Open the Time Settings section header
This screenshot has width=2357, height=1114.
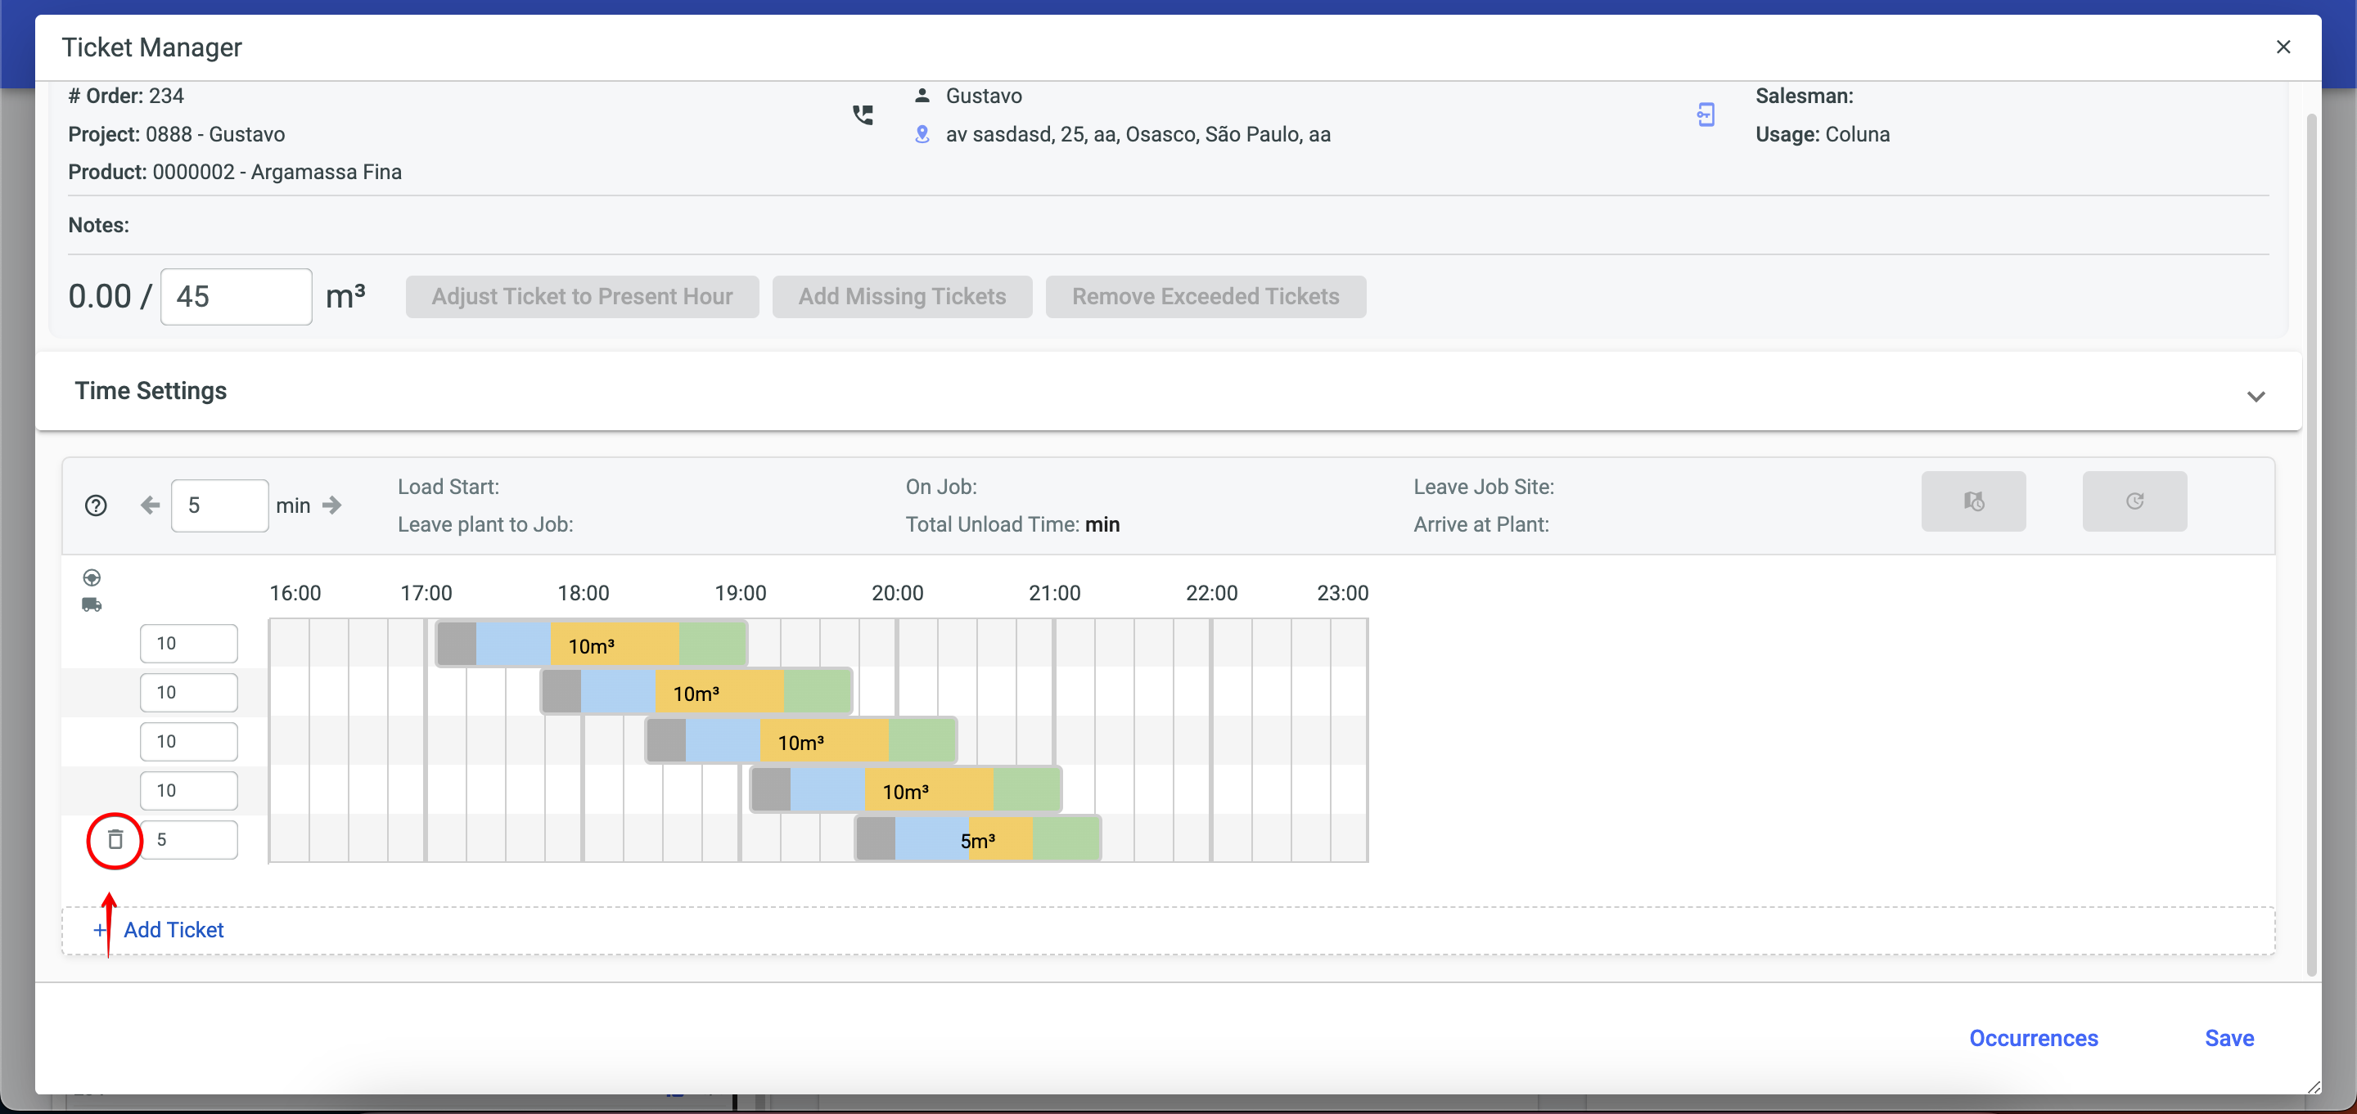pyautogui.click(x=151, y=390)
